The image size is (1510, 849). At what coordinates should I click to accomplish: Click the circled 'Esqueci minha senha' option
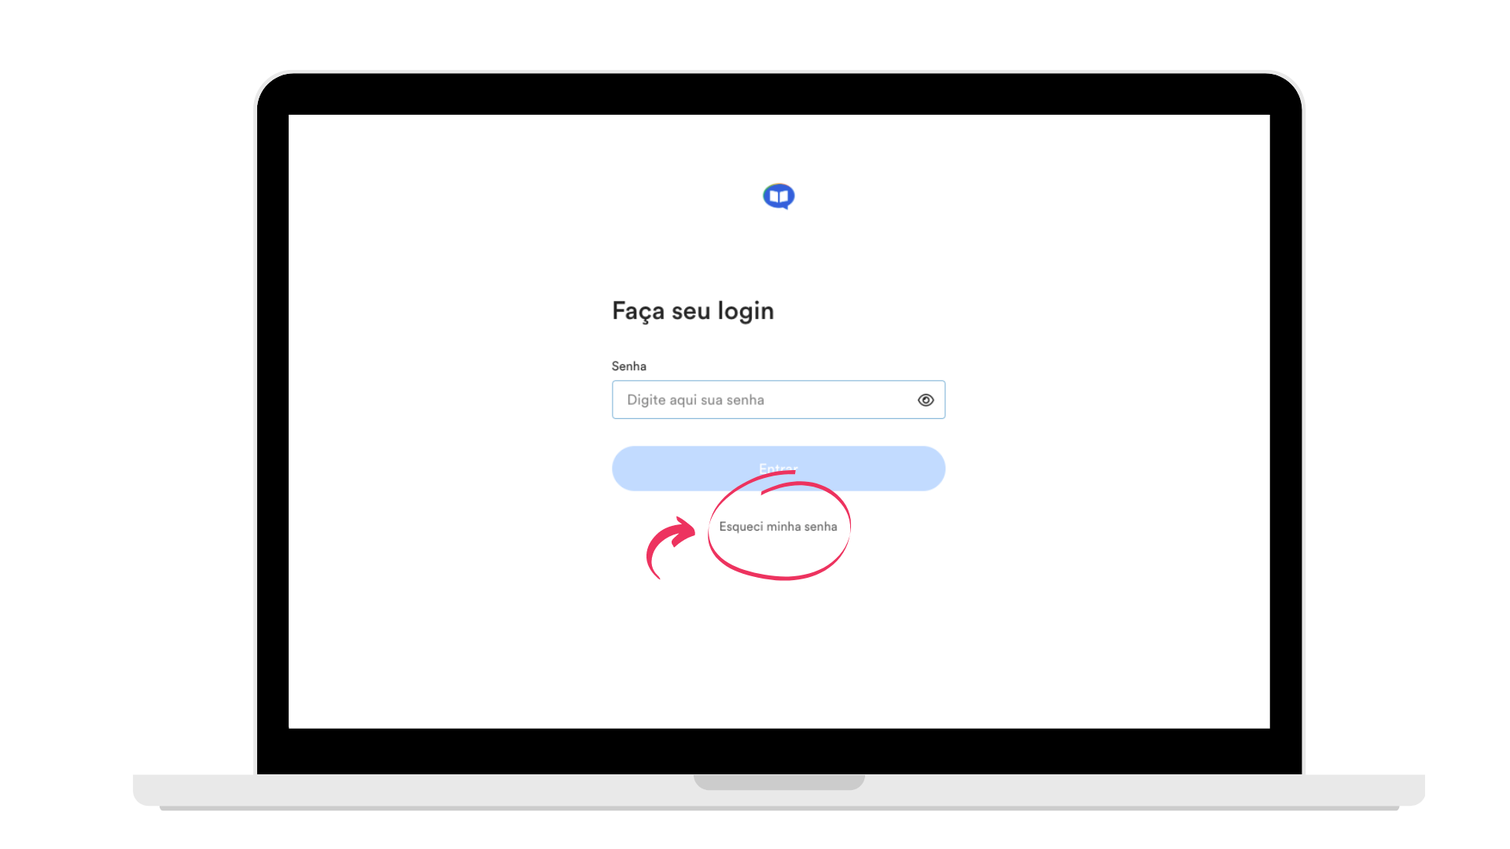(778, 527)
